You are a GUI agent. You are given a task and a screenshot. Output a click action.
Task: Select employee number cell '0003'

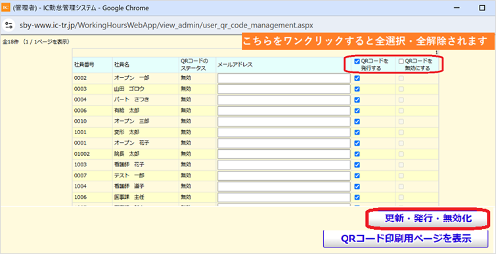80,89
